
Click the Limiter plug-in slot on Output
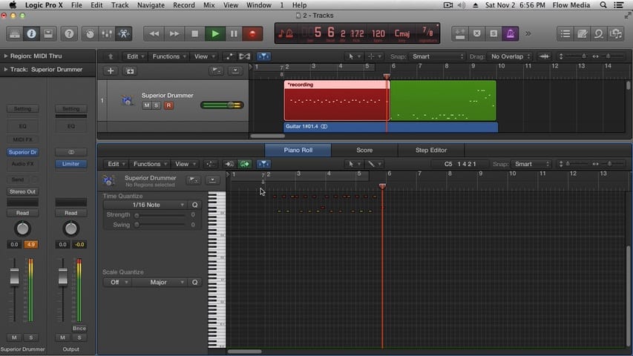tap(70, 164)
